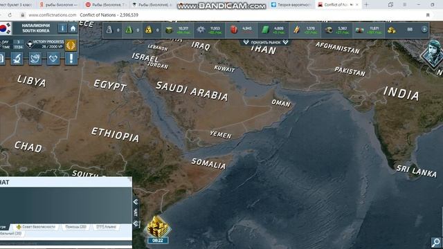Image resolution: width=443 pixels, height=249 pixels.
Task: Select Egypt label on map
Action: point(110,85)
